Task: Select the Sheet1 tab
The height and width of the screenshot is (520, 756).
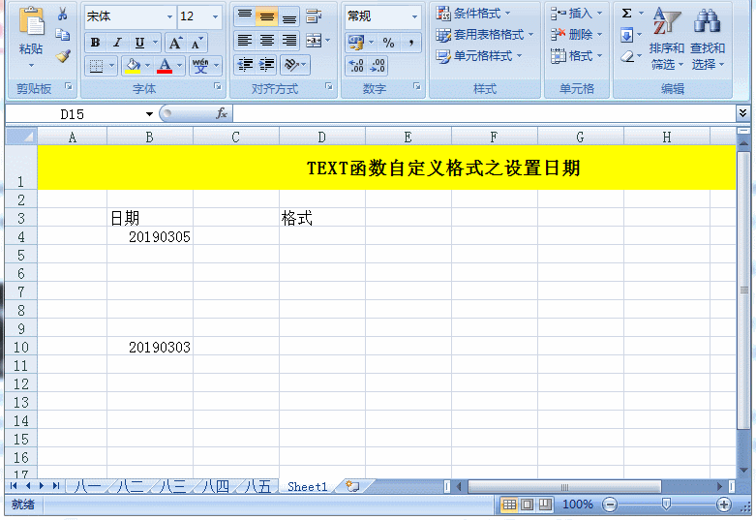Action: coord(307,487)
